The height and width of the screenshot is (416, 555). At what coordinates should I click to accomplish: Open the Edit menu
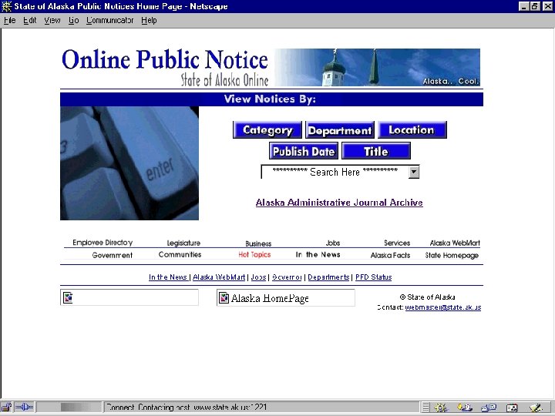point(30,21)
